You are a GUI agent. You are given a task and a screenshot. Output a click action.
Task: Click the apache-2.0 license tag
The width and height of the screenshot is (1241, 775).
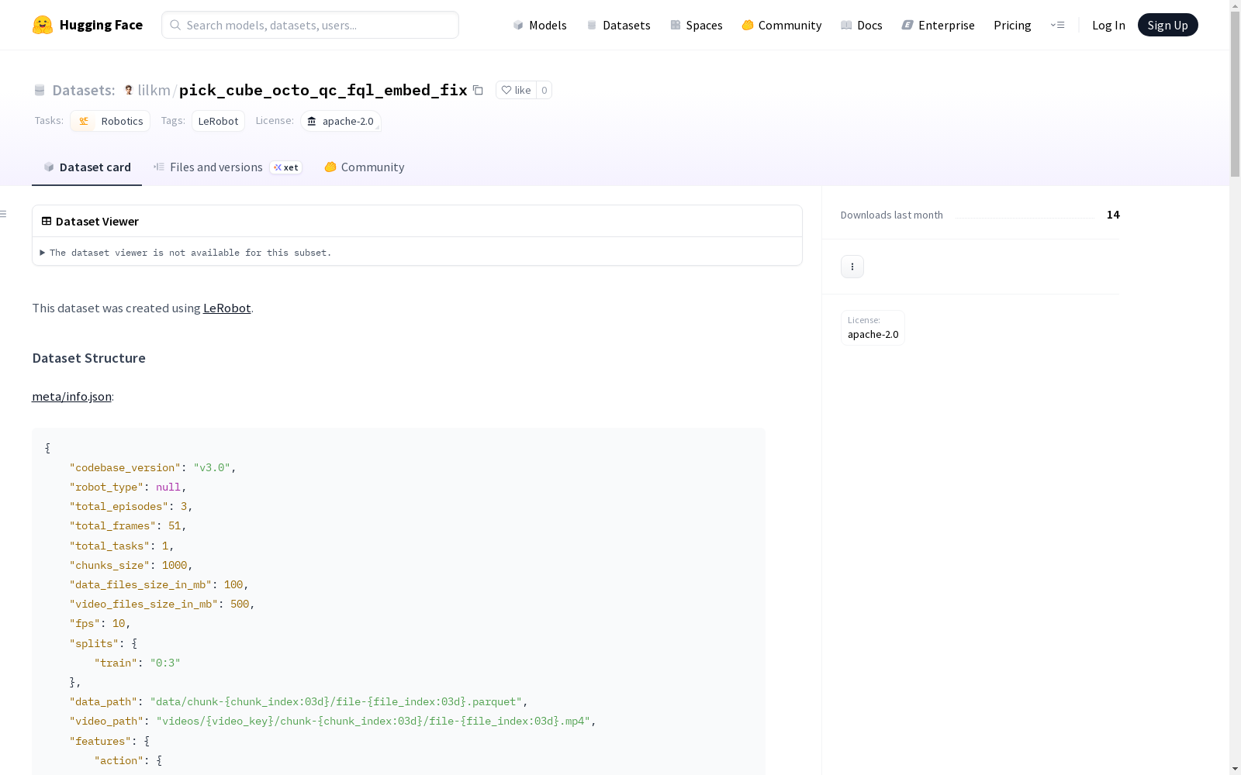(340, 121)
